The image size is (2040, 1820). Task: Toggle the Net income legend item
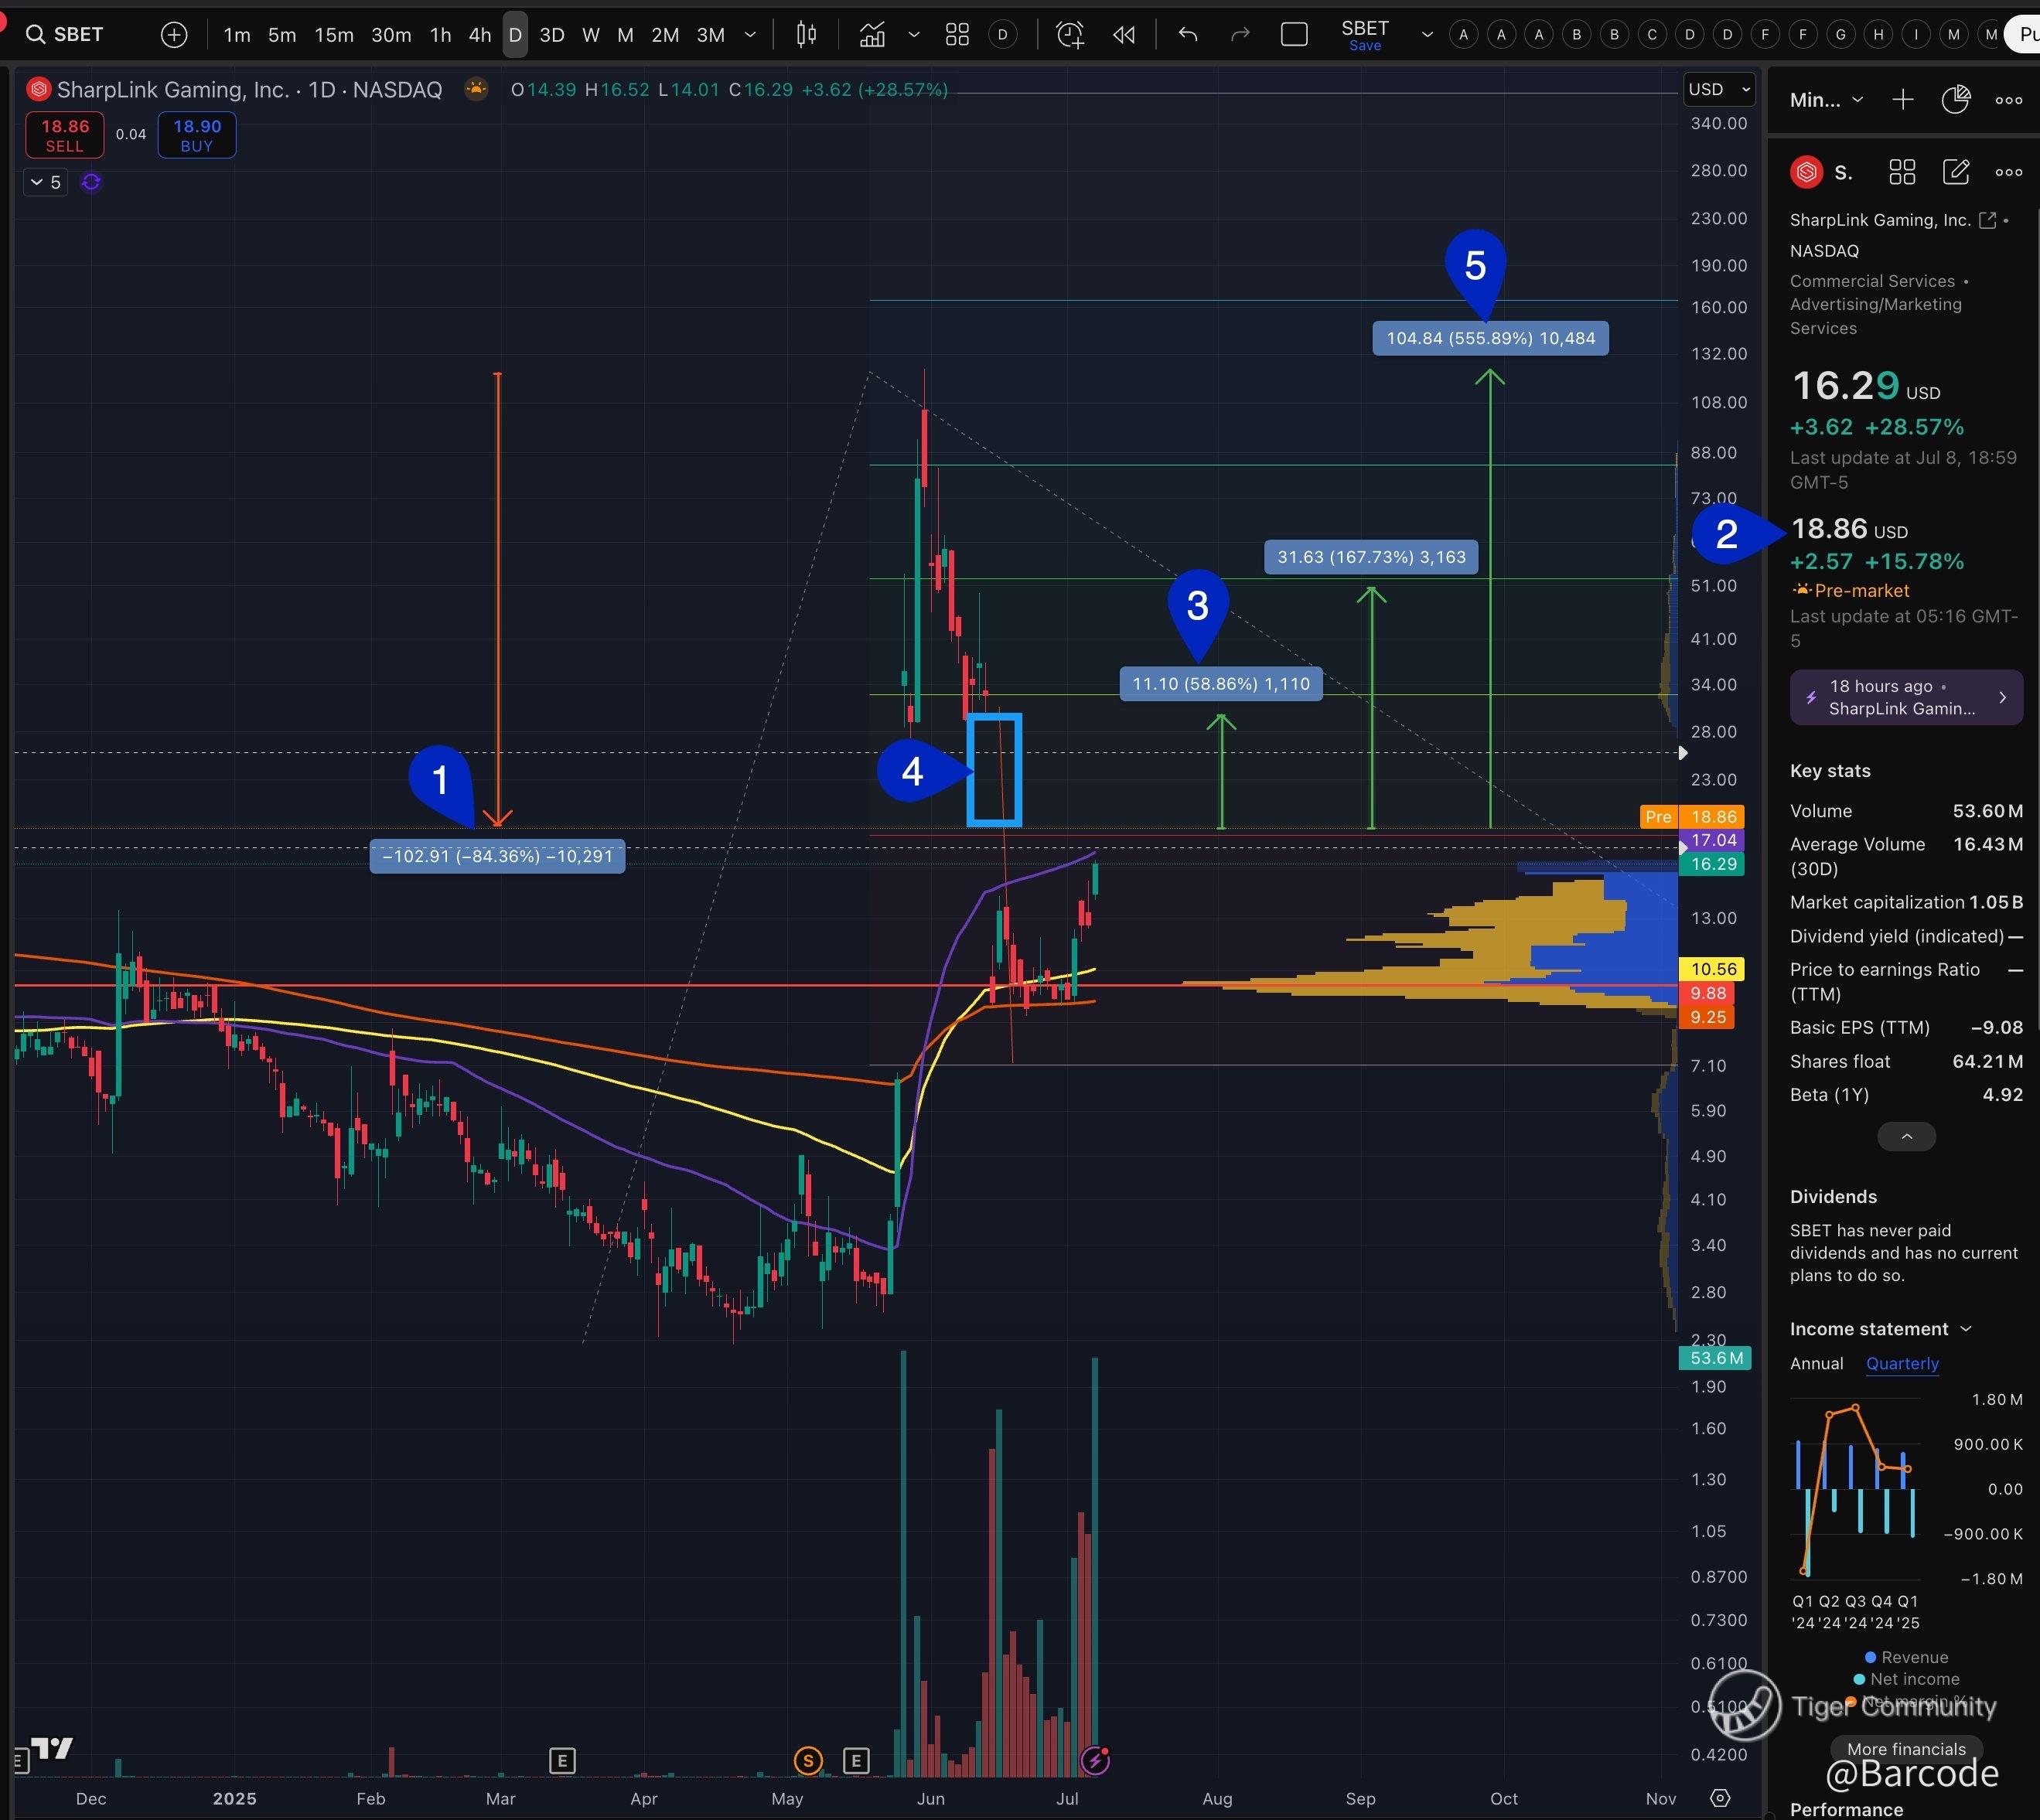click(x=1906, y=1679)
